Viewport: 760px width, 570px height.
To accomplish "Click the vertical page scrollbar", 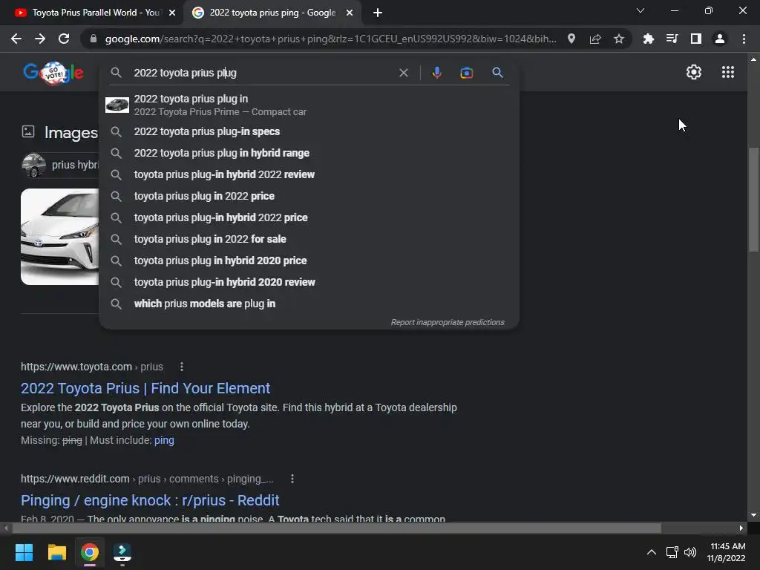I will (x=753, y=199).
